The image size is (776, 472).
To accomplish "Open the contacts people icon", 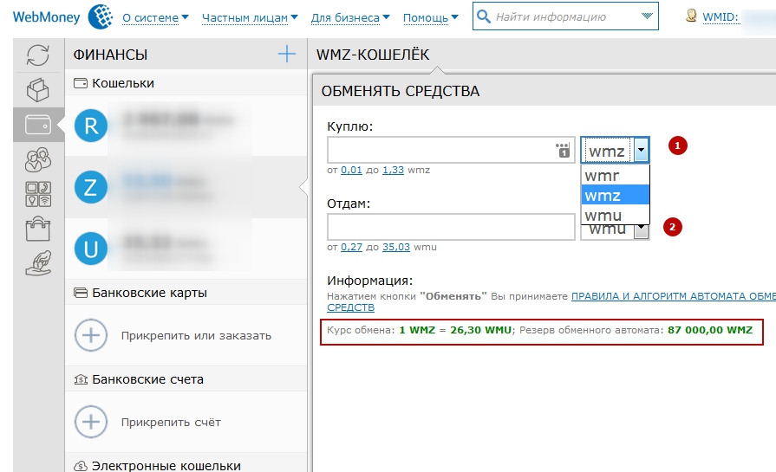I will 38,159.
